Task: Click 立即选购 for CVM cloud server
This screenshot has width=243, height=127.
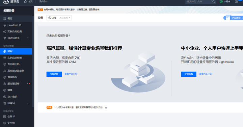Action: (54, 74)
